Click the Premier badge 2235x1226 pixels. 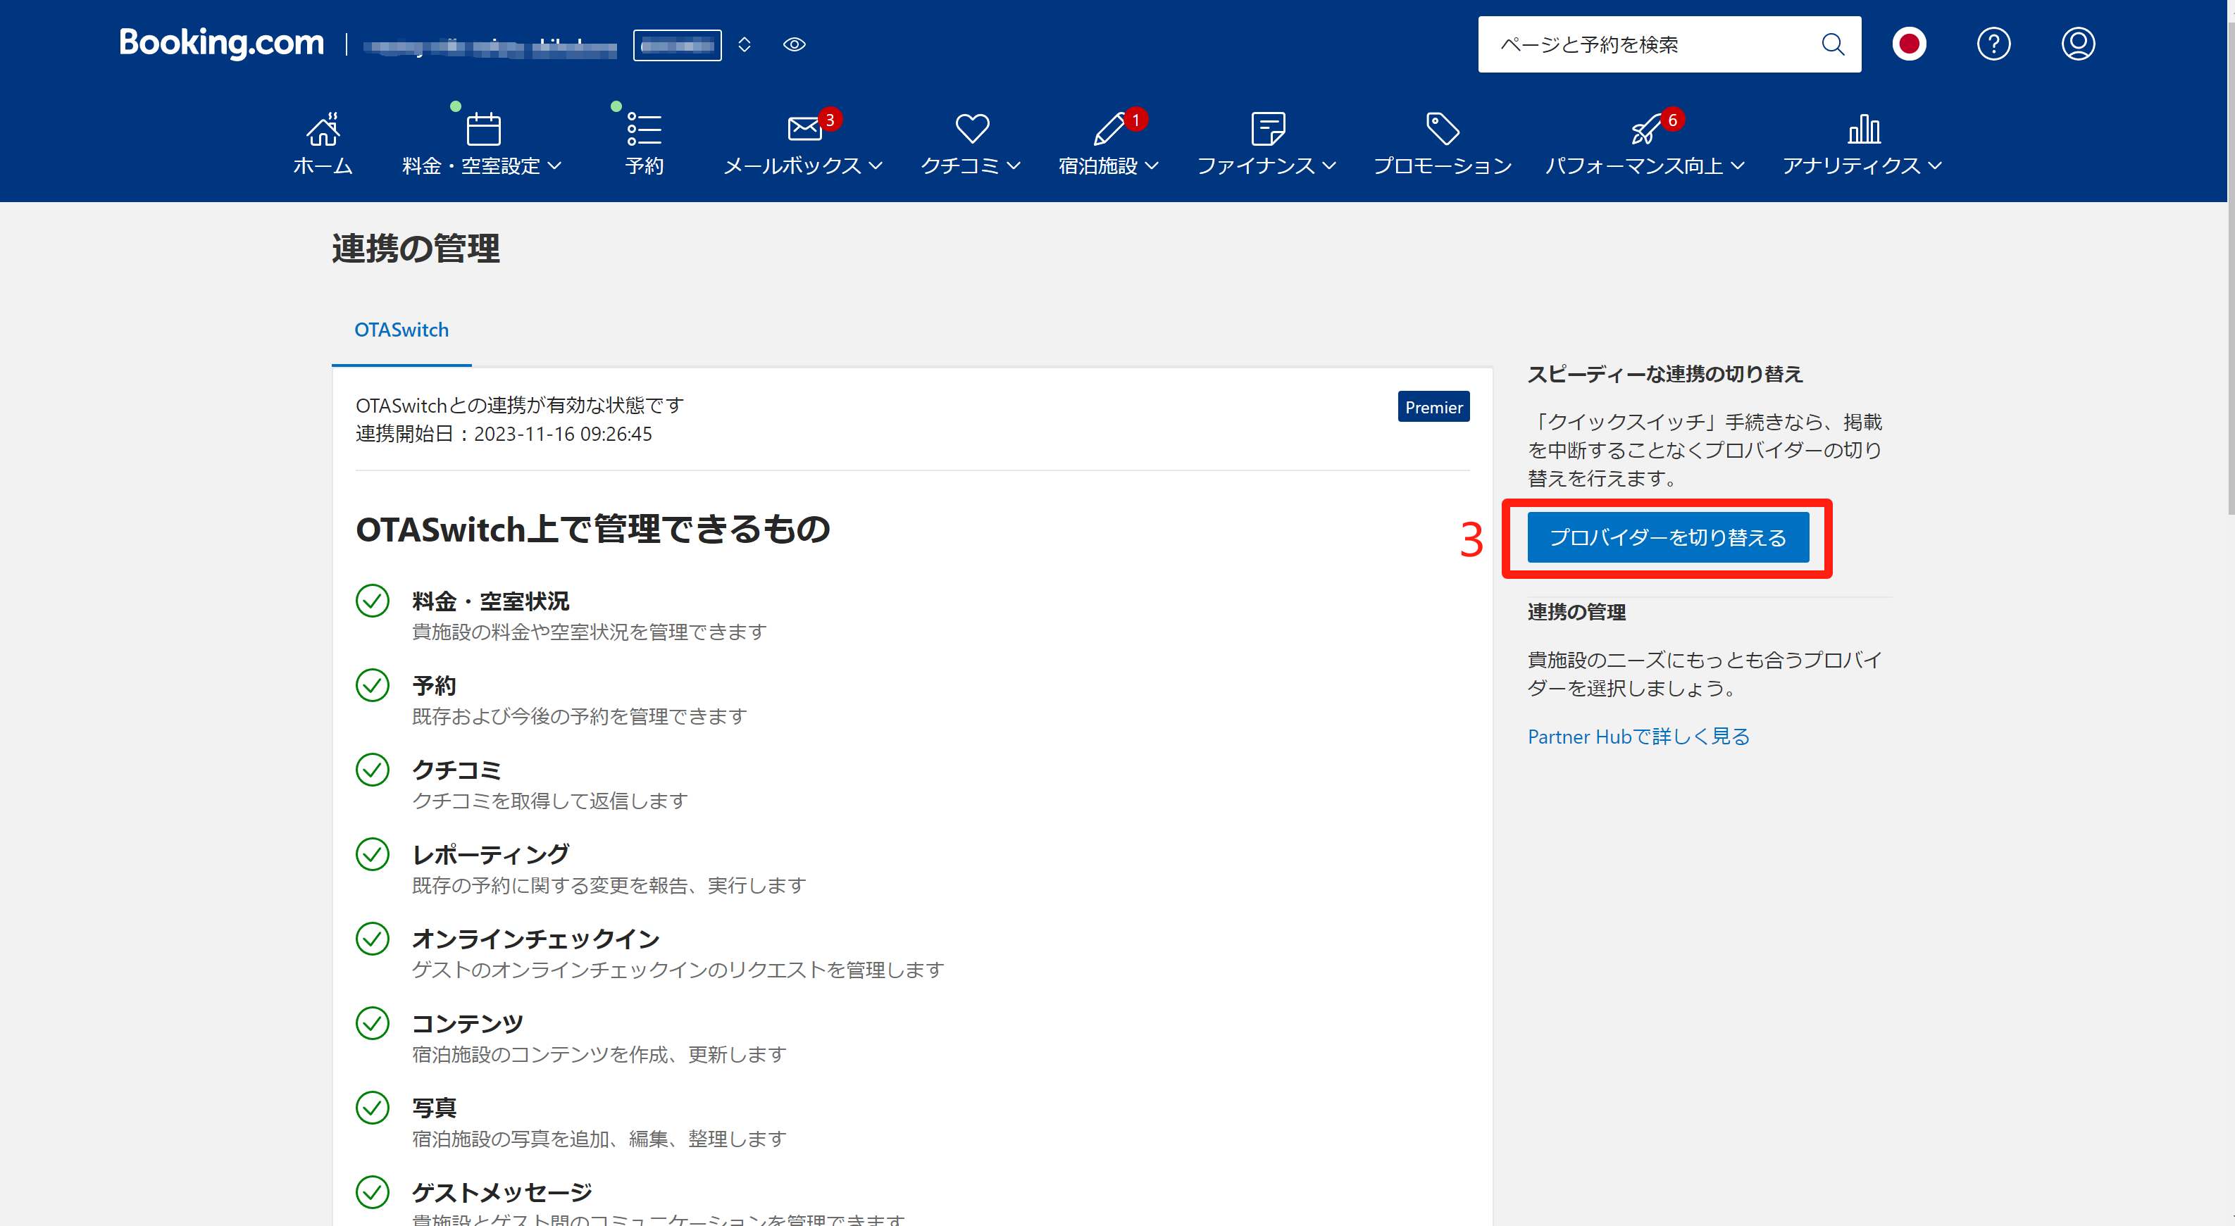coord(1433,407)
